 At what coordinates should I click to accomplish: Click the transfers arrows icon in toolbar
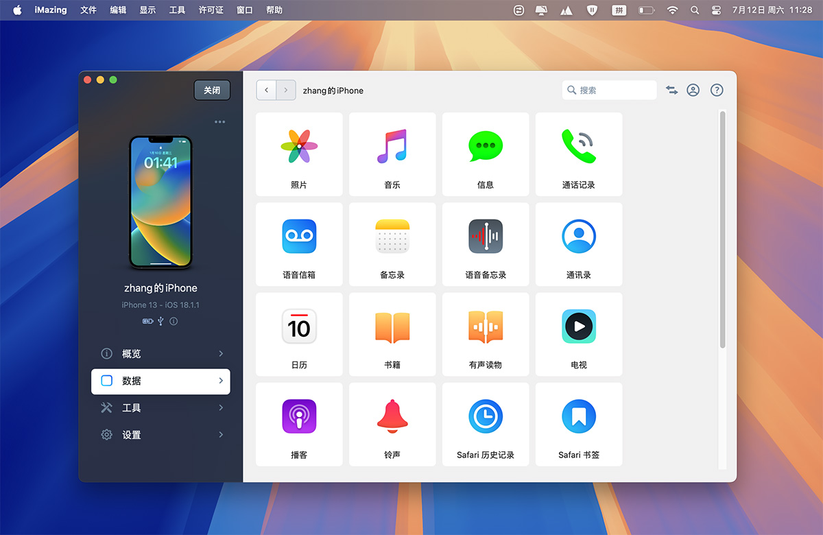click(671, 90)
